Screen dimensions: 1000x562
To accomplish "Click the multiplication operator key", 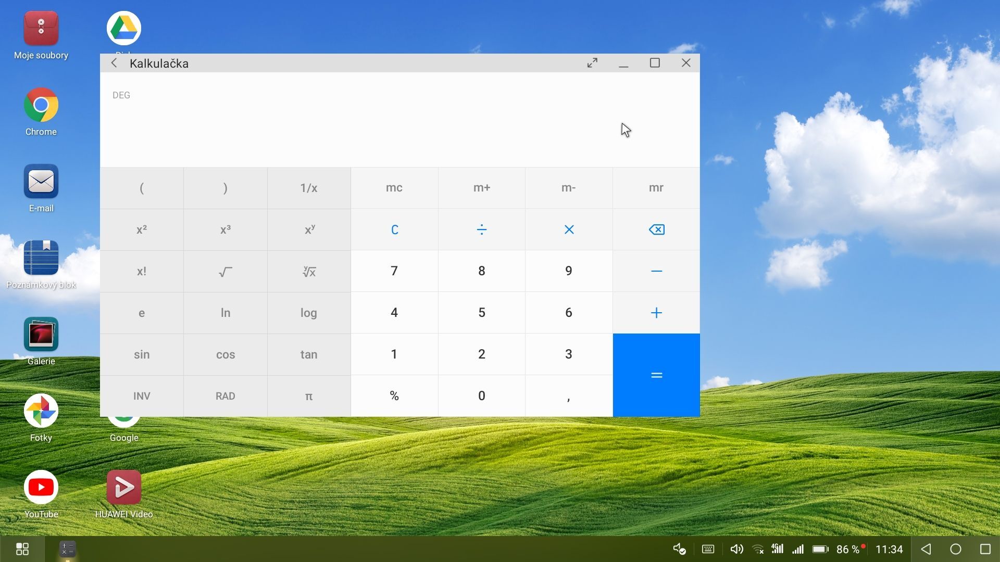I will [x=569, y=229].
